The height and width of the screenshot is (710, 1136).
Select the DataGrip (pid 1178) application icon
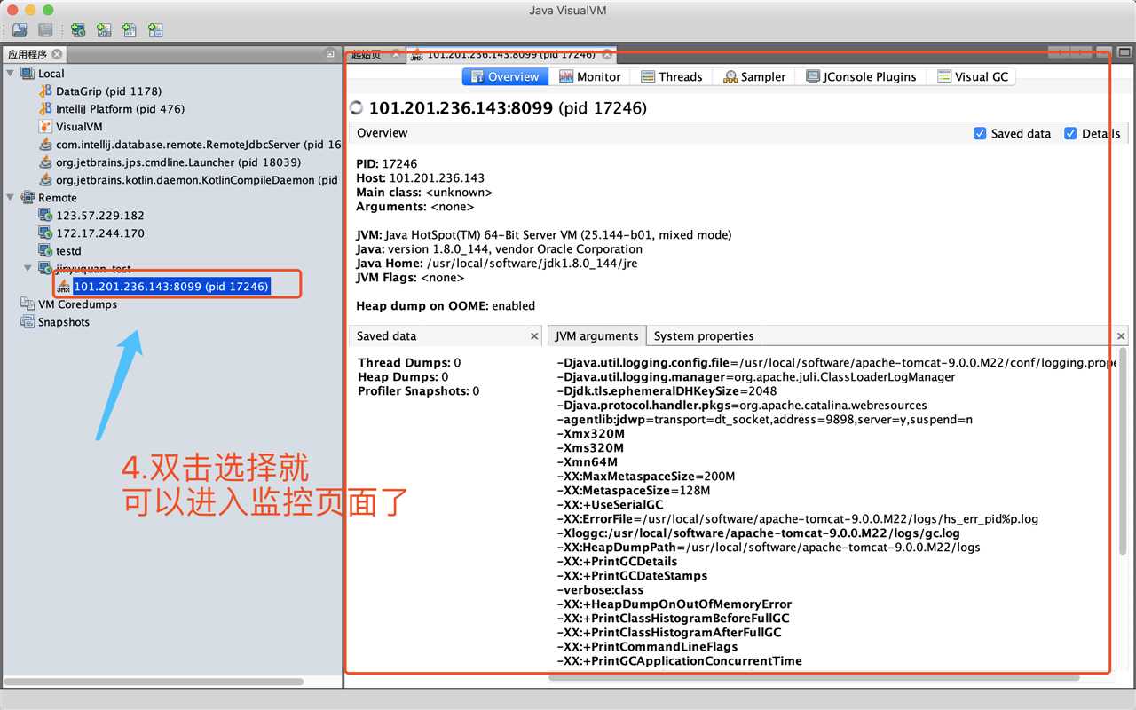45,91
